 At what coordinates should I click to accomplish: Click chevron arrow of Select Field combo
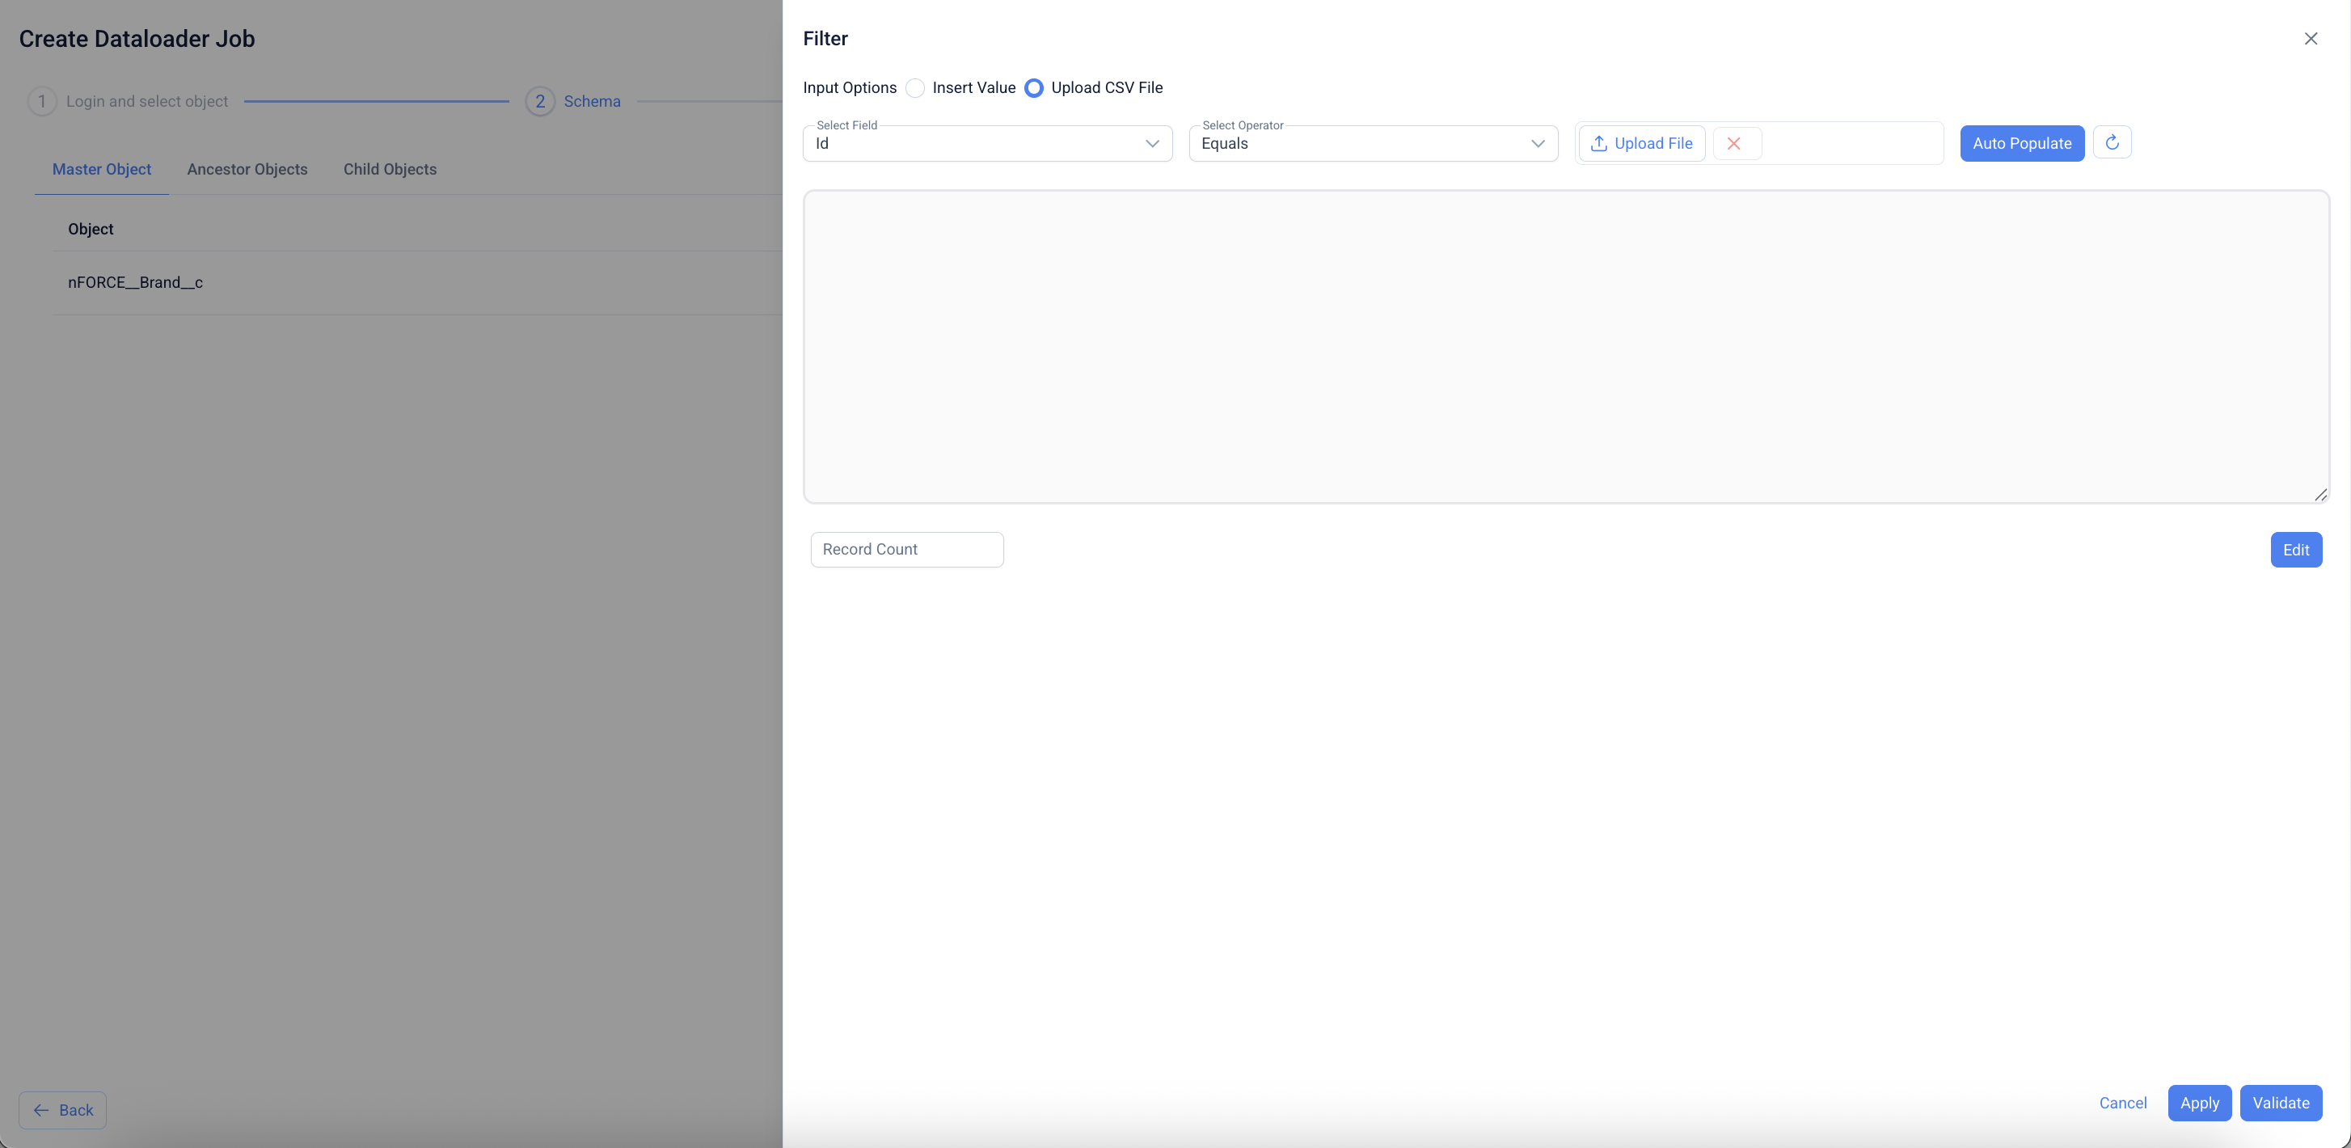(1152, 143)
